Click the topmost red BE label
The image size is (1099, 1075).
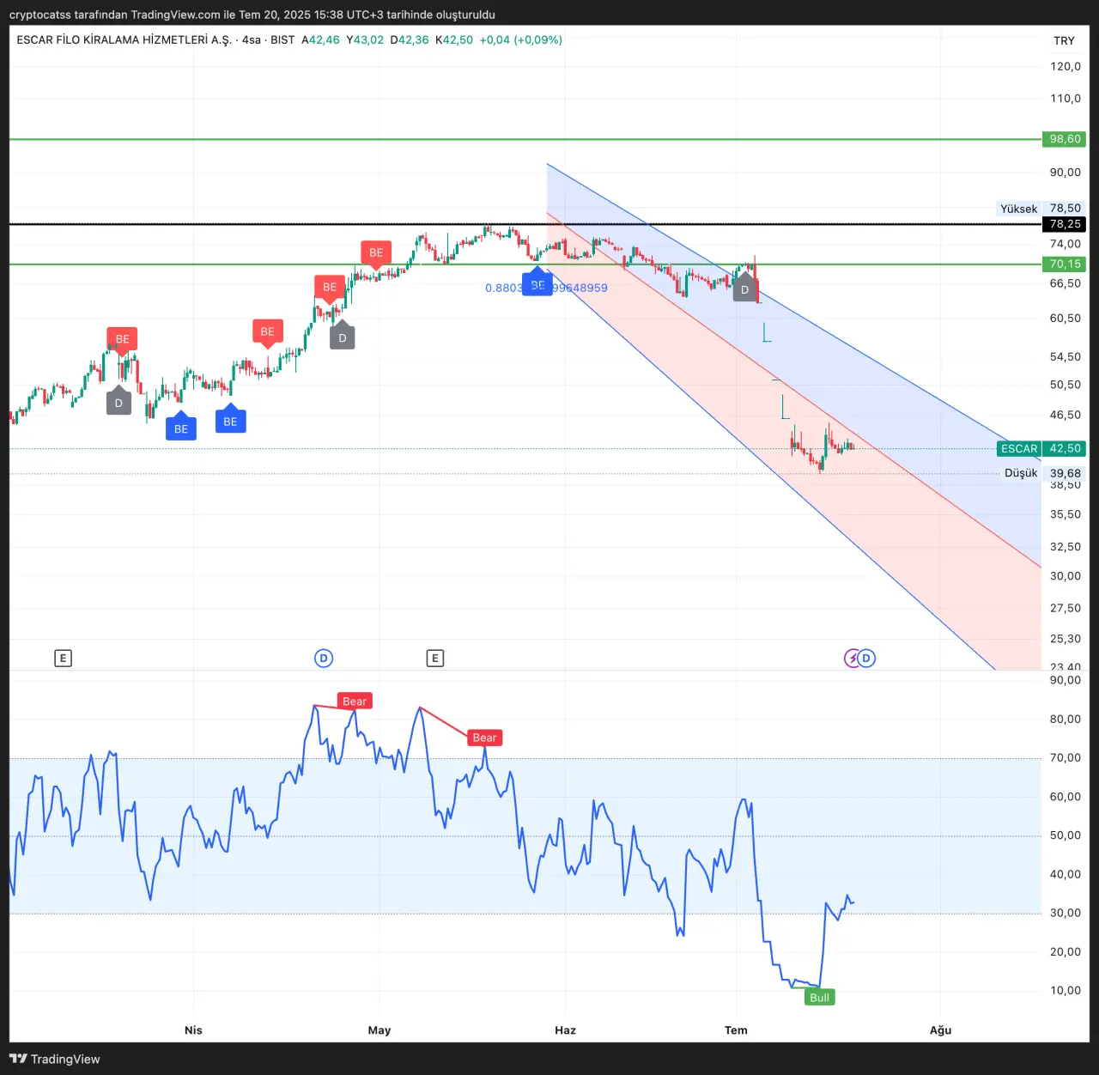click(x=376, y=252)
